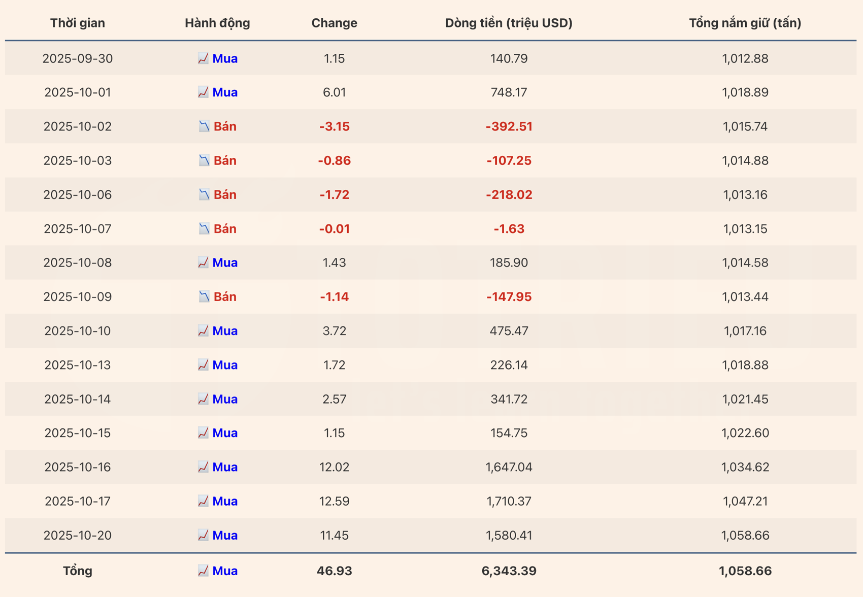863x597 pixels.
Task: Click the Hành động column header
Action: 217,23
